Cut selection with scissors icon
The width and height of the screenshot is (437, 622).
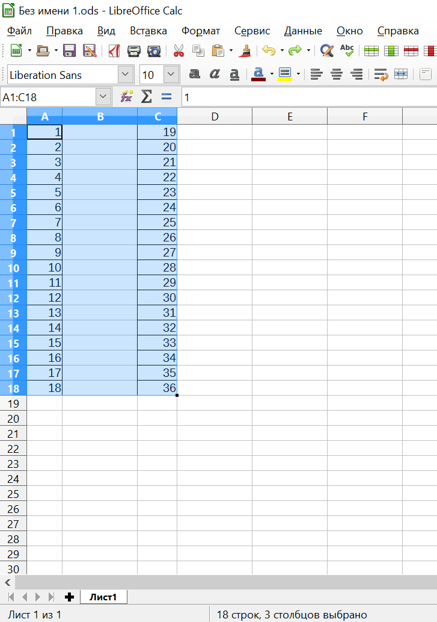click(179, 51)
